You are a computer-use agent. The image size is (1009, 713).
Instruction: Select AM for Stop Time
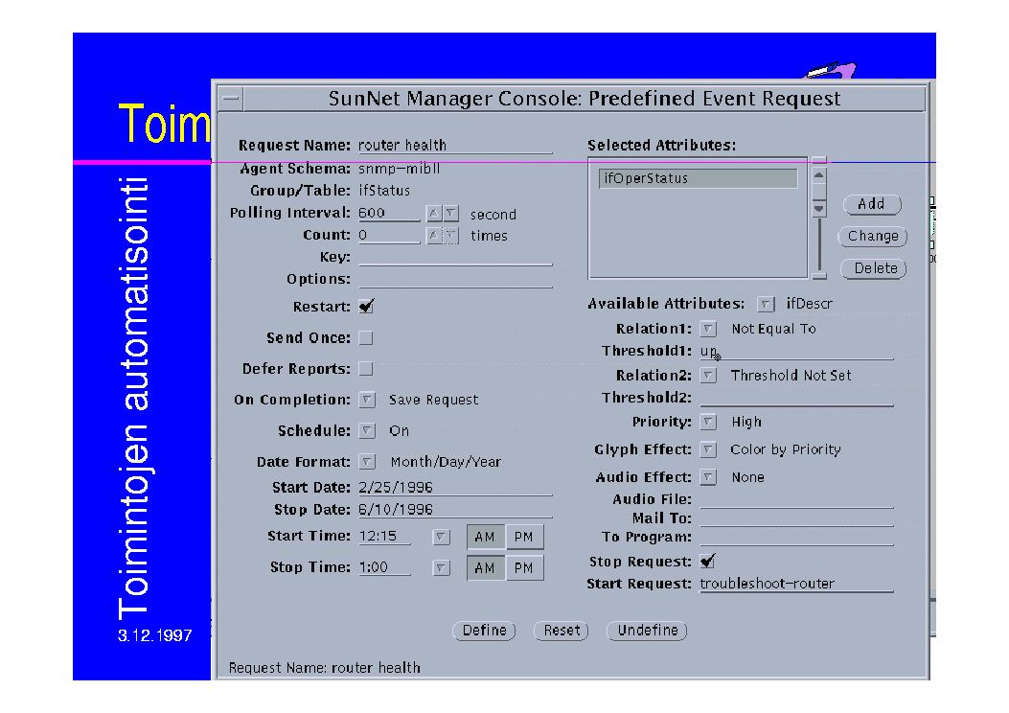pyautogui.click(x=485, y=568)
